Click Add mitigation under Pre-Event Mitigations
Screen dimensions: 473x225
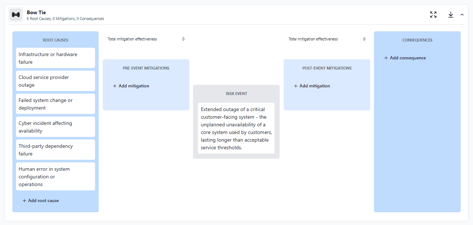pyautogui.click(x=133, y=86)
